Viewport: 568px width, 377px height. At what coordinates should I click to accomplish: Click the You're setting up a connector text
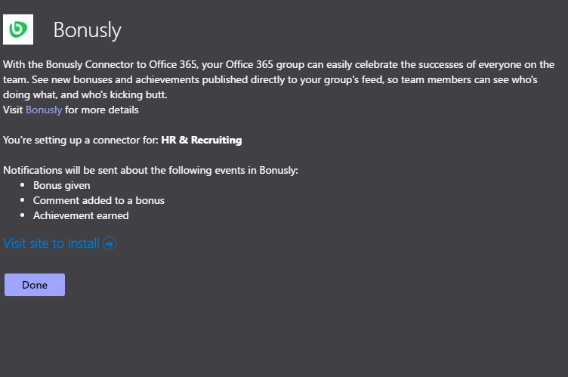pyautogui.click(x=81, y=140)
